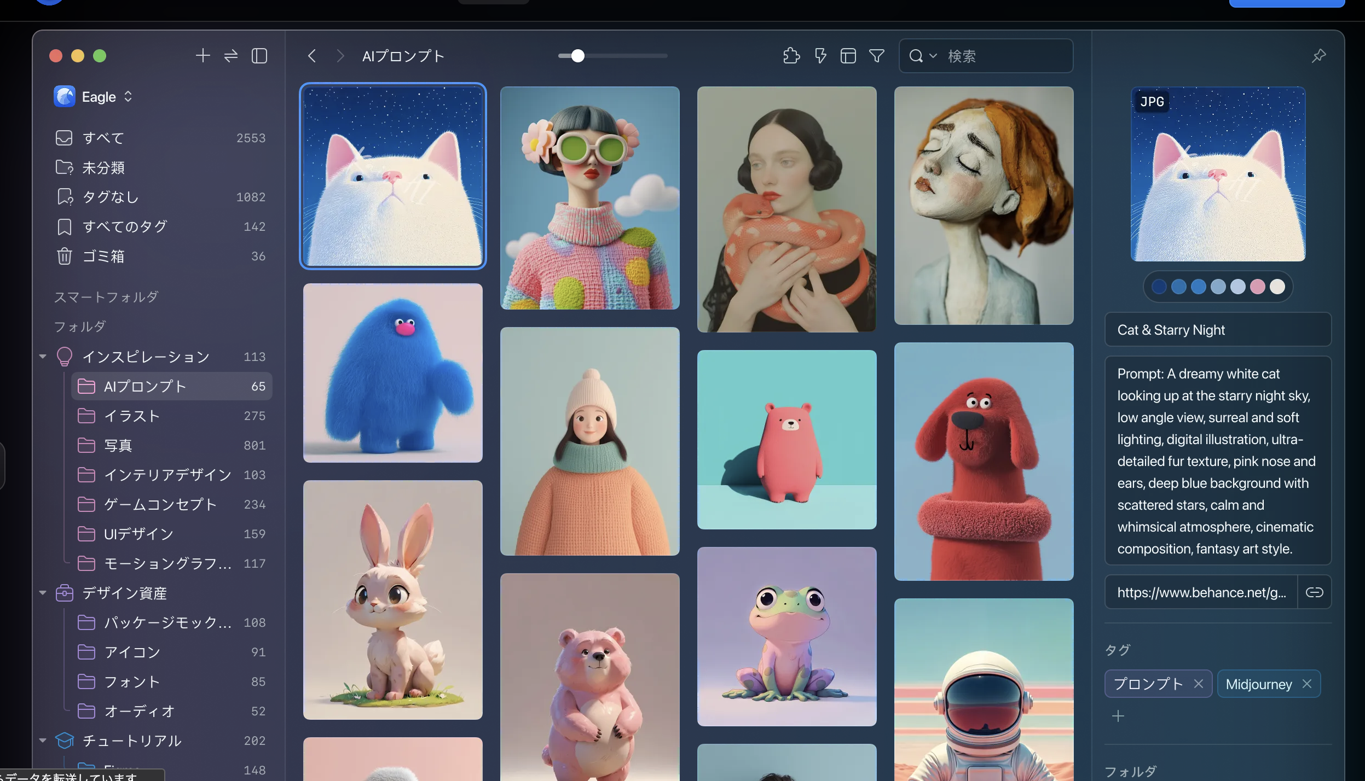Click the switch library arrows icon
Screen dimensions: 1365x781
pos(231,56)
